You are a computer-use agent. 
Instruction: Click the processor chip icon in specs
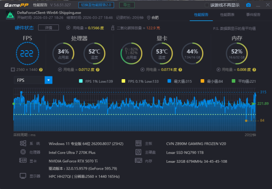23,152
